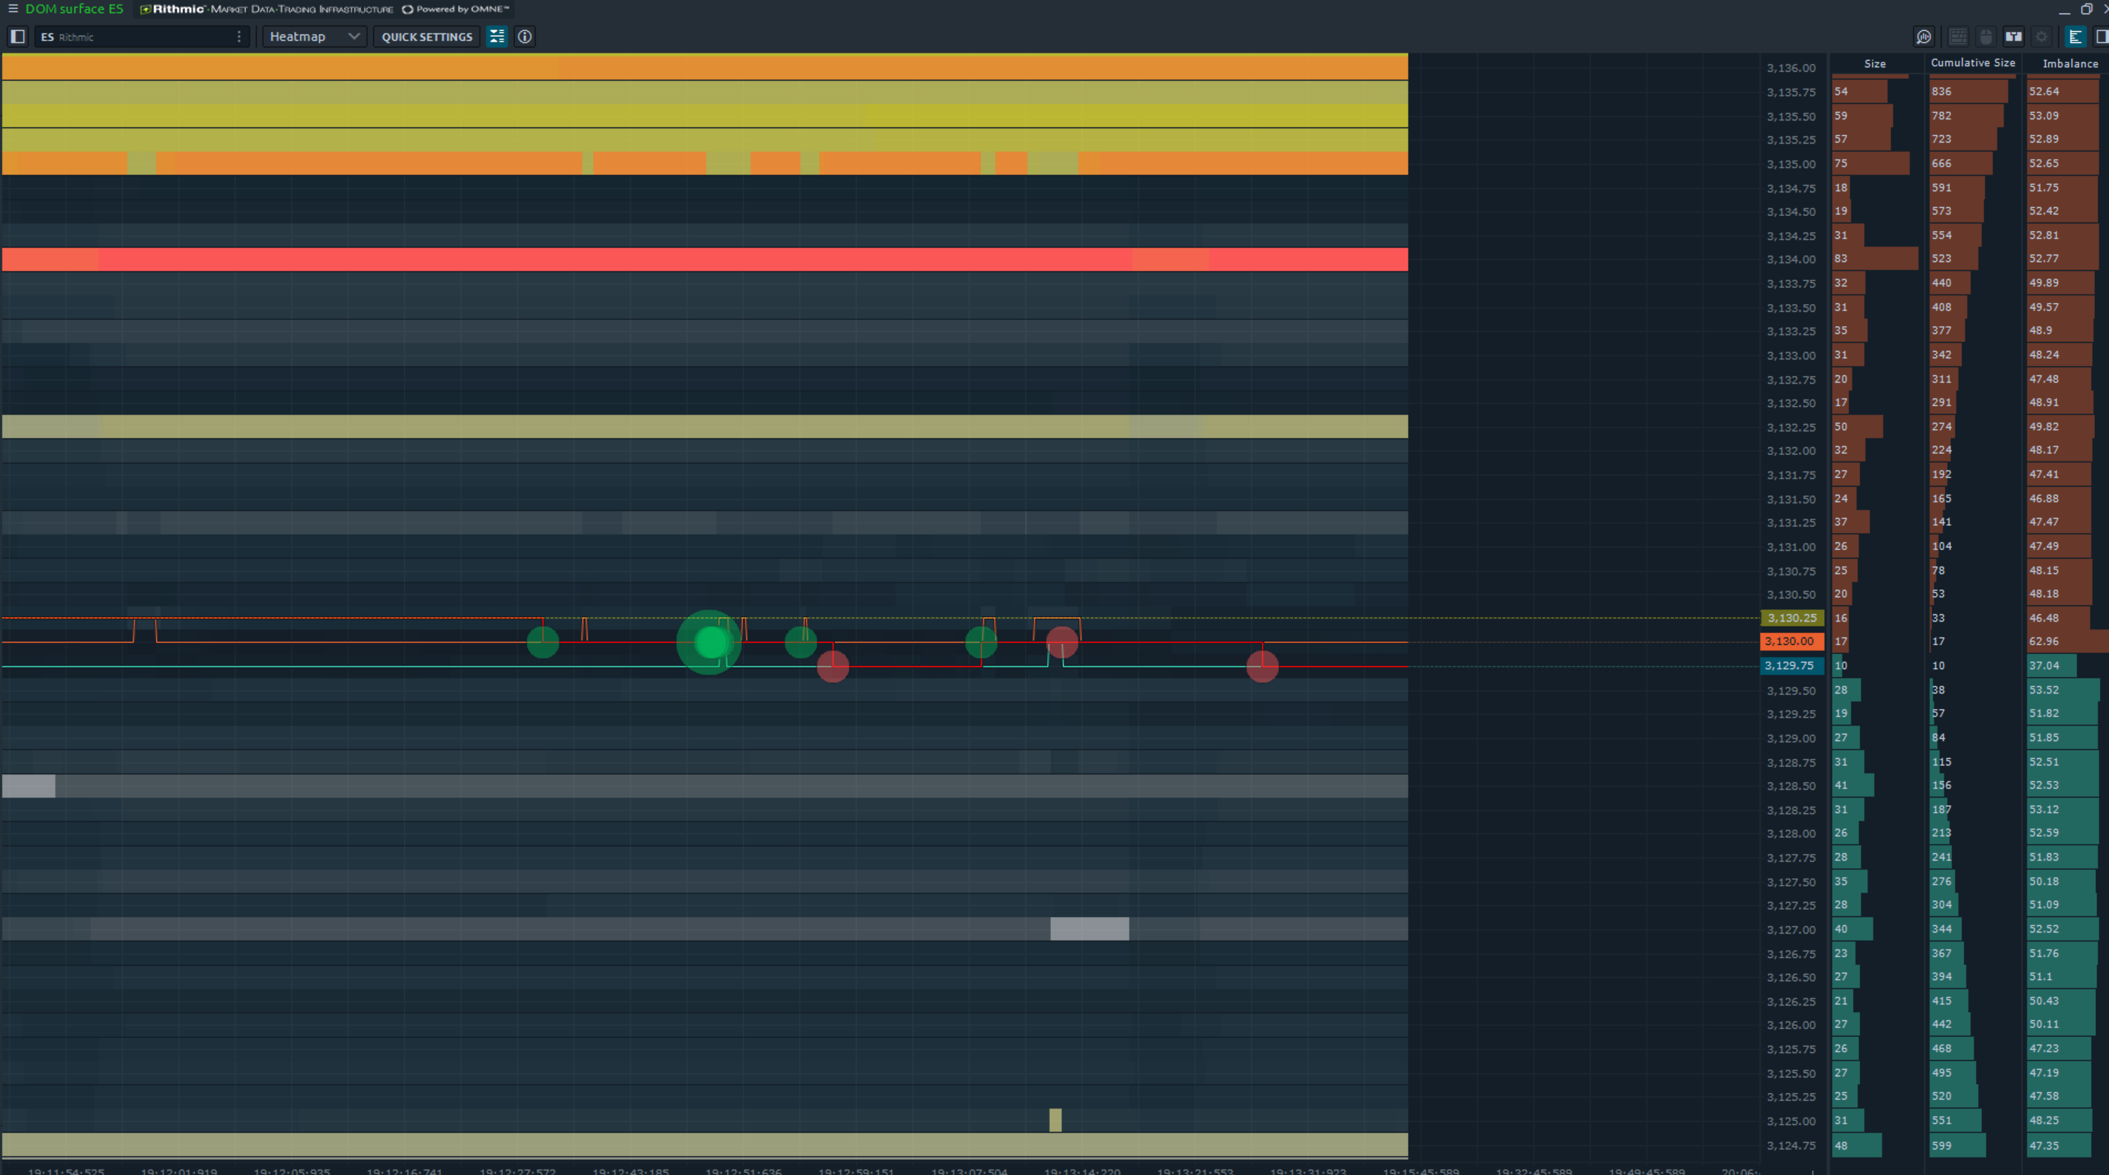Screen dimensions: 2109x1175
Task: Open the gear settings icon
Action: 2041,37
